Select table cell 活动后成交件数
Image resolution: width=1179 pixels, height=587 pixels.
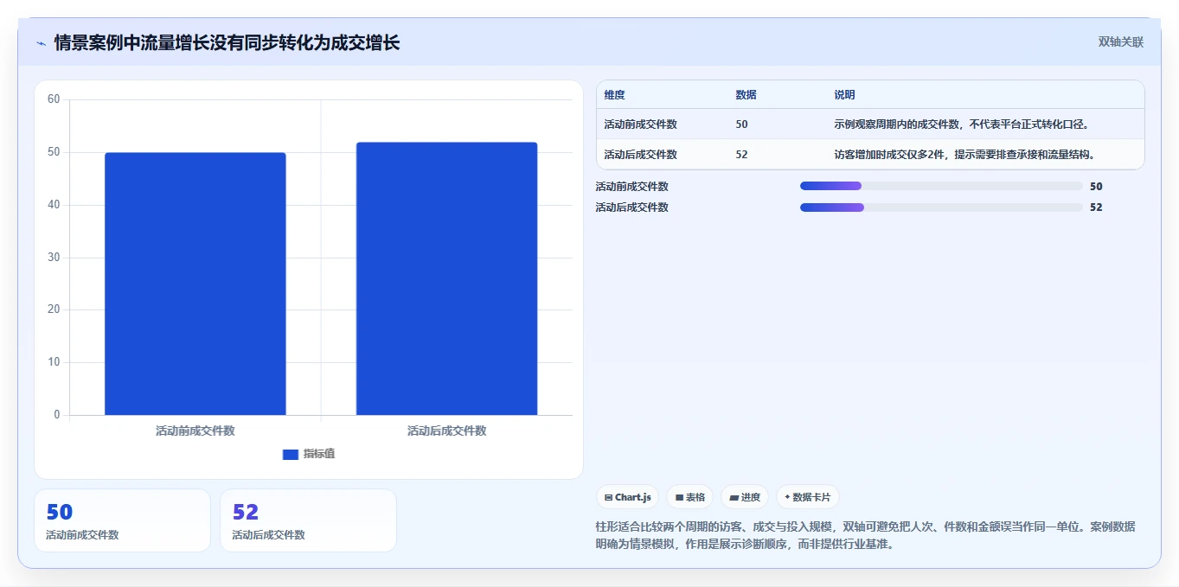pyautogui.click(x=641, y=155)
